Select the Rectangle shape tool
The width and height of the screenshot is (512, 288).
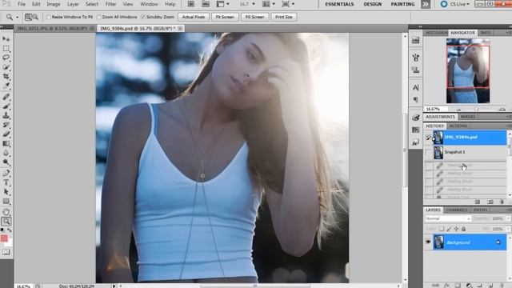coord(6,201)
